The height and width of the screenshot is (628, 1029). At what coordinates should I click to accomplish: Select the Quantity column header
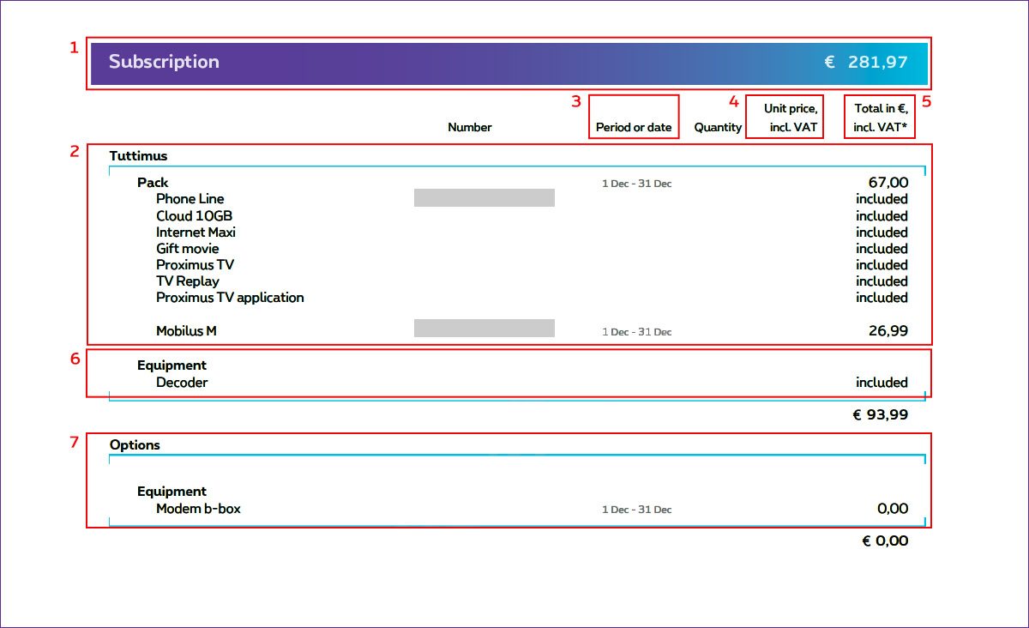pyautogui.click(x=718, y=127)
